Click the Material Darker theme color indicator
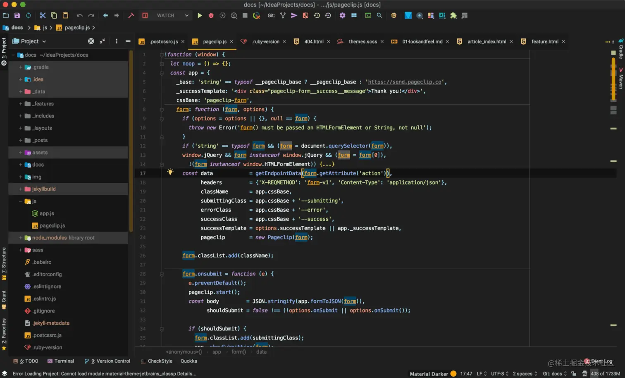Screen dimensions: 625x378 (453, 373)
